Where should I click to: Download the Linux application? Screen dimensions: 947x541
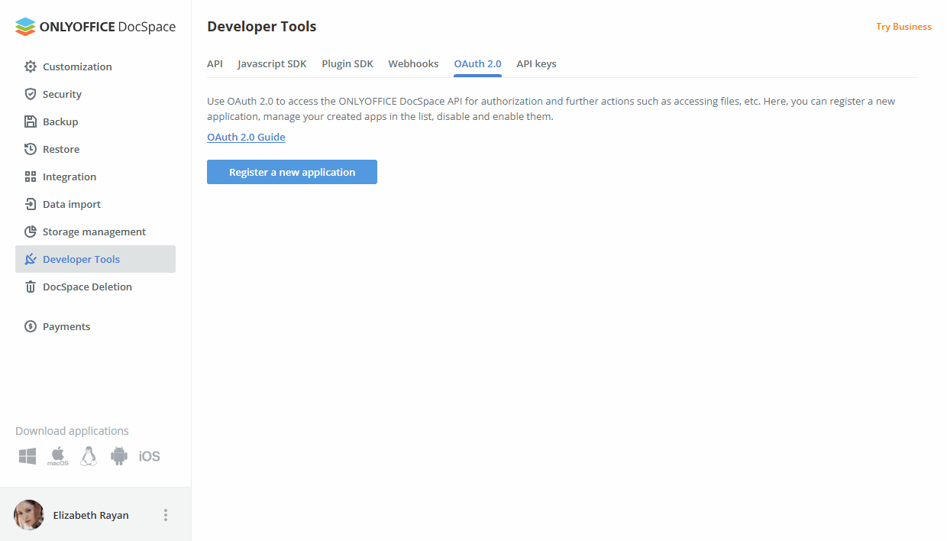(x=88, y=455)
